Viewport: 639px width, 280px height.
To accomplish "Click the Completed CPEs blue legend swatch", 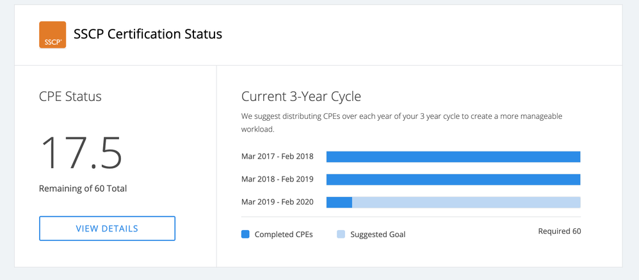I will [245, 234].
